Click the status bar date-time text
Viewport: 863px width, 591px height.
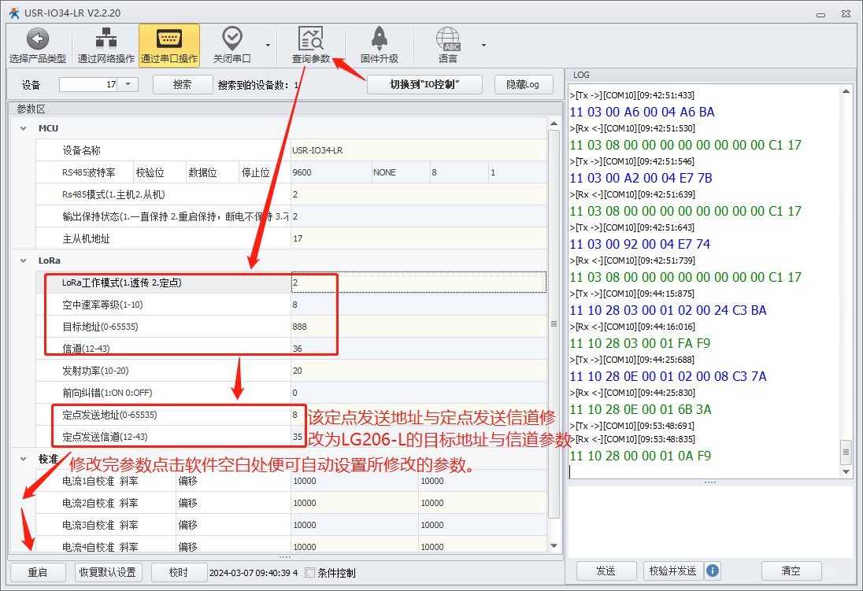(x=254, y=573)
